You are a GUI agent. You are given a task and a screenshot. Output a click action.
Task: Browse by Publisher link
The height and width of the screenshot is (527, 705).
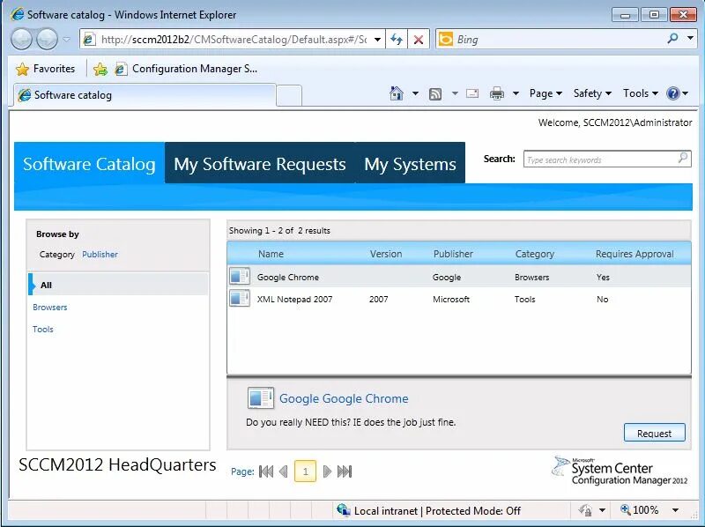click(100, 255)
